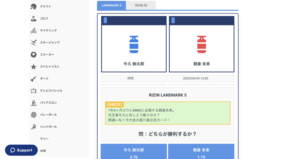Click the golf flag icon

coord(33,18)
